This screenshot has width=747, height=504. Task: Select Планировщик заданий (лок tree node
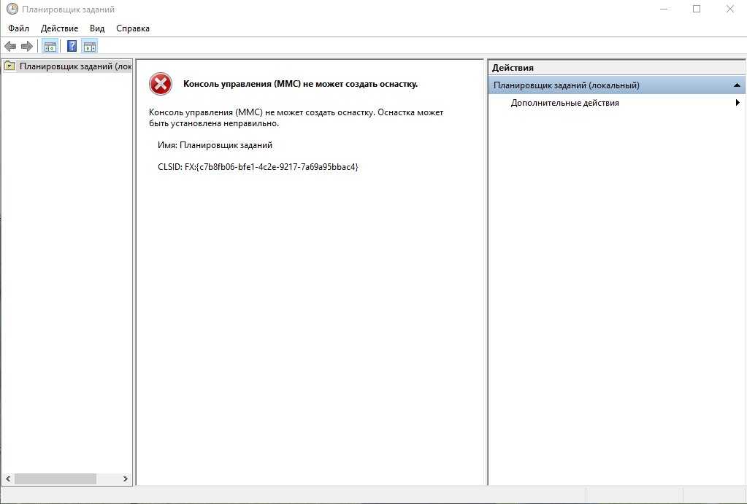coord(75,66)
